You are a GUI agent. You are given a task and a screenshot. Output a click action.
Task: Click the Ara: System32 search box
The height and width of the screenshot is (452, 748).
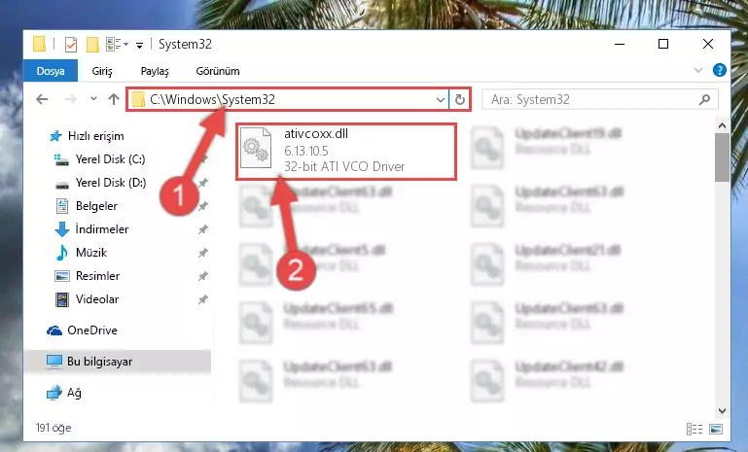point(599,99)
